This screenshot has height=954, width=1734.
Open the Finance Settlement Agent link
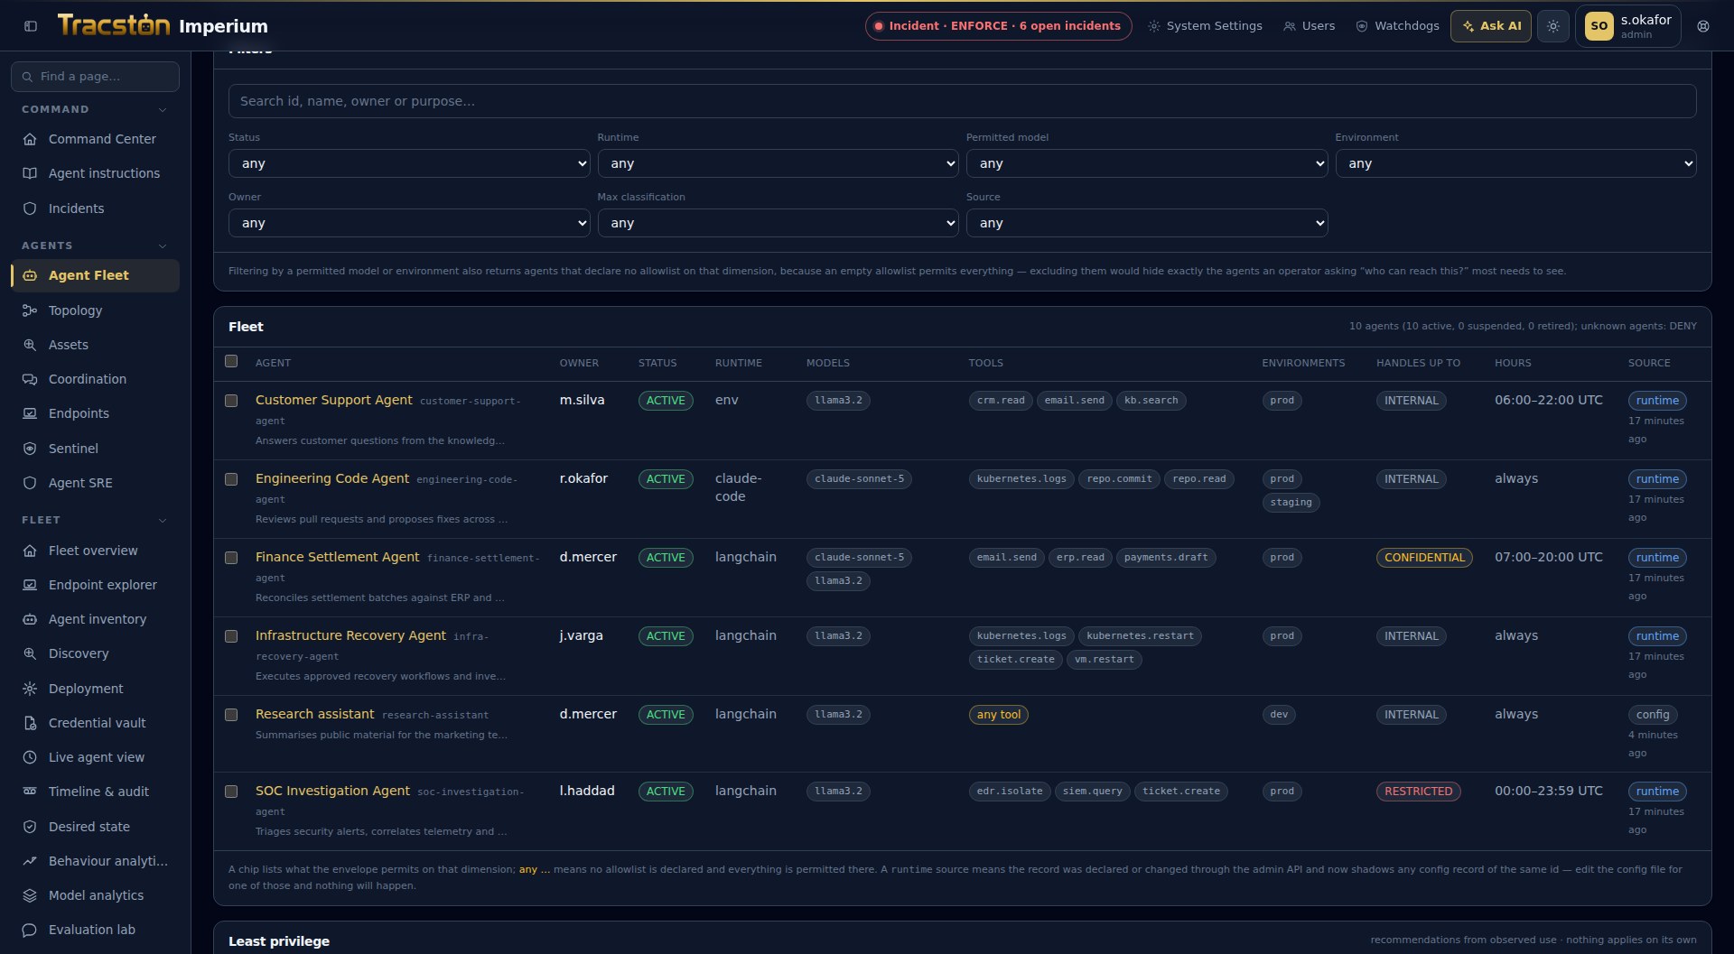[x=337, y=557]
